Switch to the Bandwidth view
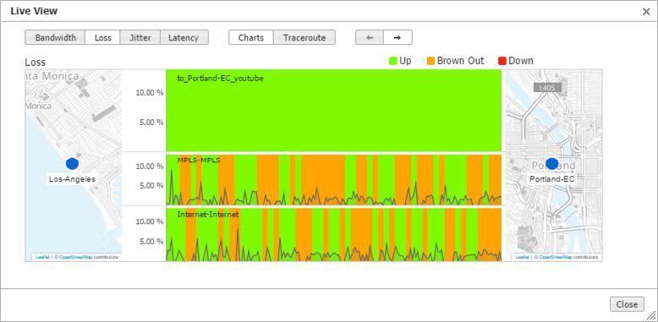This screenshot has height=322, width=658. tap(55, 37)
